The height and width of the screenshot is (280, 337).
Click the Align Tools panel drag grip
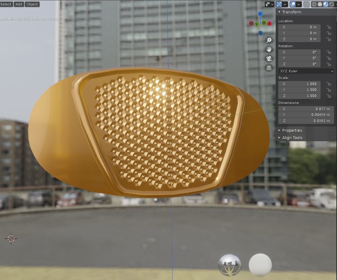(333, 138)
